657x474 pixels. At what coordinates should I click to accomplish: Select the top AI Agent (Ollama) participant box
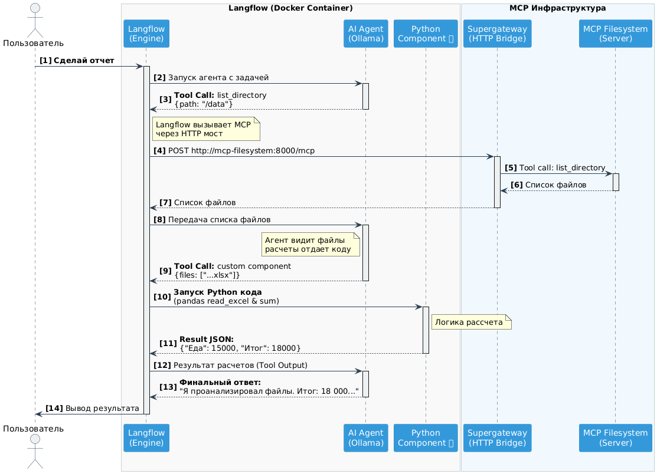click(365, 33)
